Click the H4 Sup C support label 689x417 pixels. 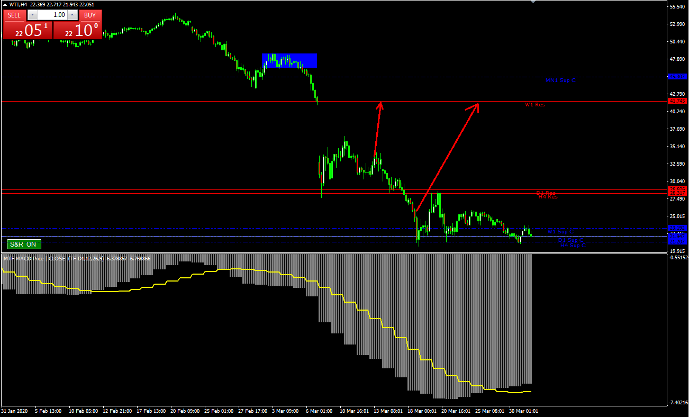(573, 246)
